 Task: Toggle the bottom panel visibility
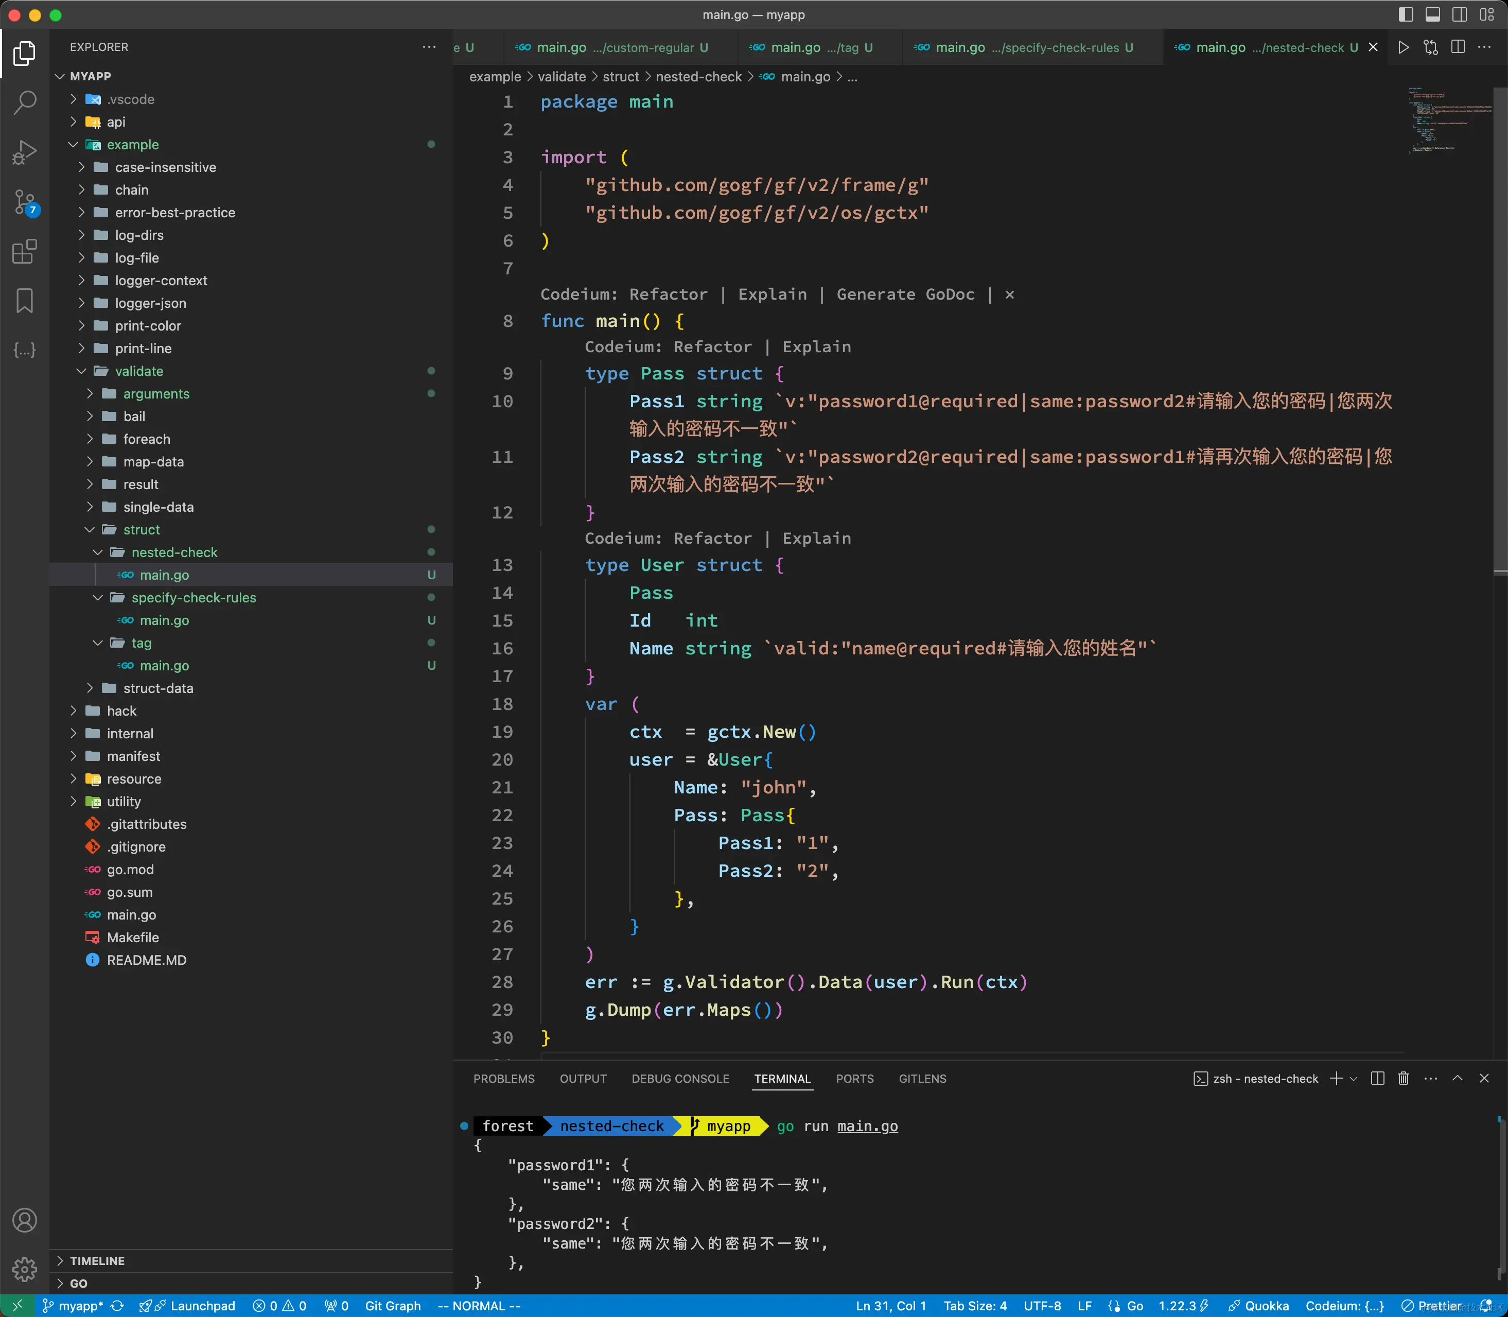[1432, 14]
